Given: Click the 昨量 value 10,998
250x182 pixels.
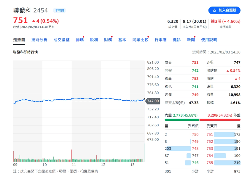Looking at the screenshot, I should [234, 95].
